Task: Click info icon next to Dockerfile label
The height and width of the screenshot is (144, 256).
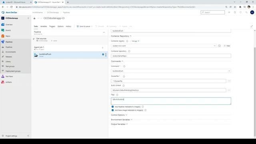Action: pyautogui.click(x=124, y=76)
